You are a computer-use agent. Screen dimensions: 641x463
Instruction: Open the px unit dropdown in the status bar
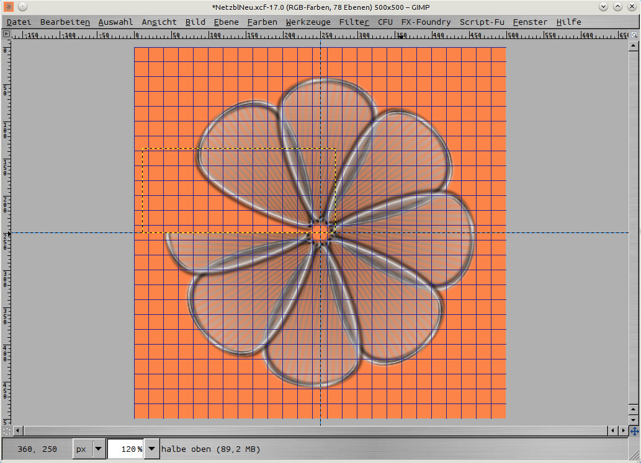[x=89, y=449]
